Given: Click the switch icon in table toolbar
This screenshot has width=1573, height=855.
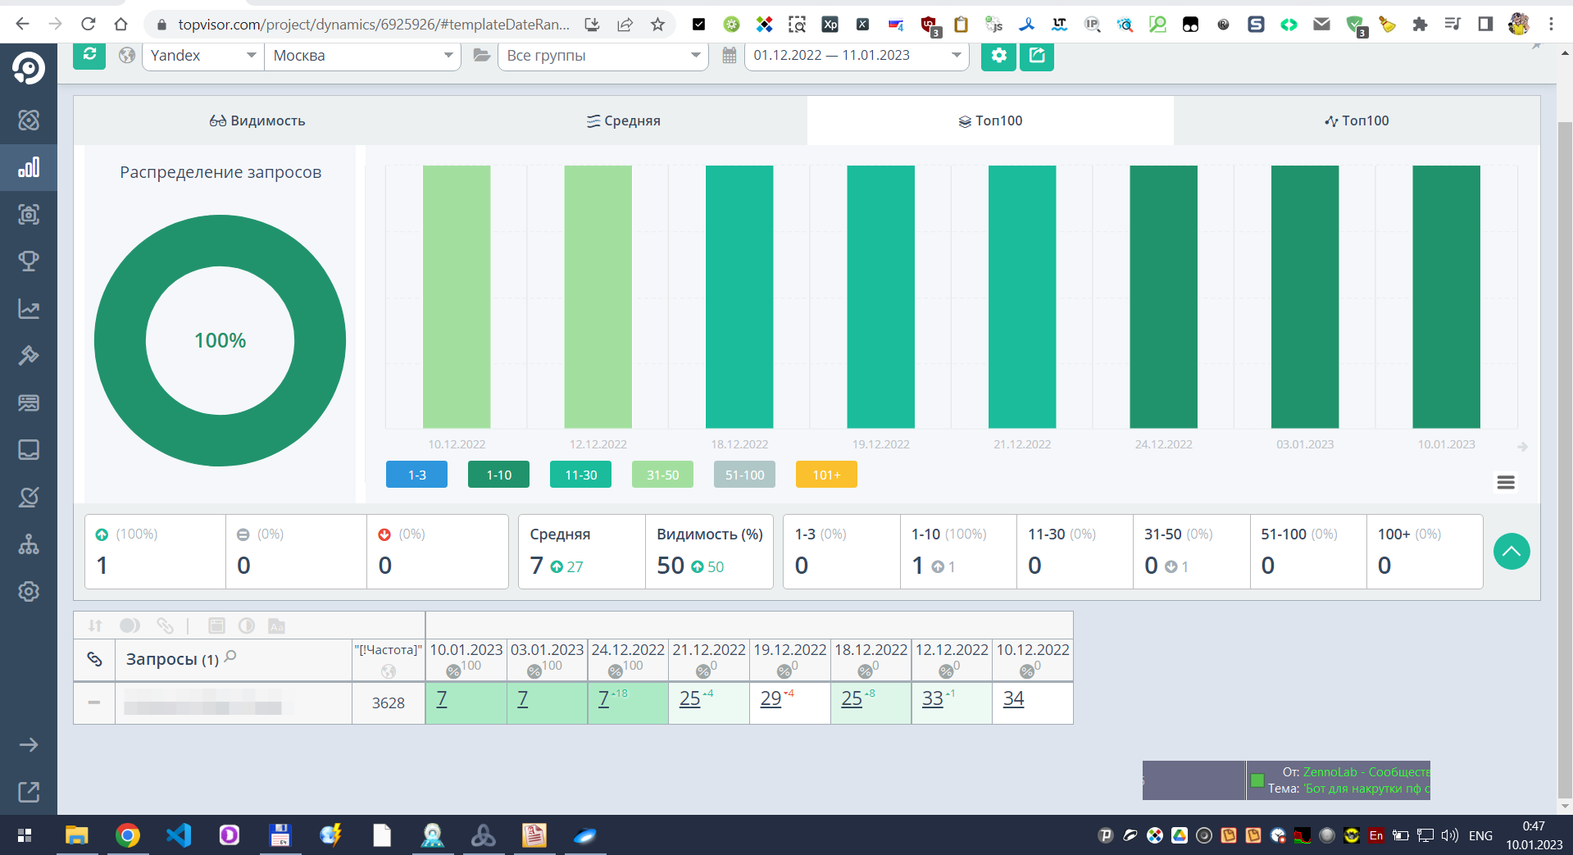Looking at the screenshot, I should click(130, 625).
